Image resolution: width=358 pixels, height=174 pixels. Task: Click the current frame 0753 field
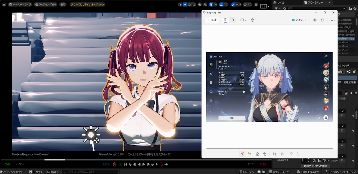[106, 164]
